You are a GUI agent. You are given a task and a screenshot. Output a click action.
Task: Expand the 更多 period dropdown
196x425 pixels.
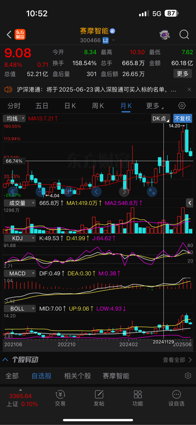154,106
